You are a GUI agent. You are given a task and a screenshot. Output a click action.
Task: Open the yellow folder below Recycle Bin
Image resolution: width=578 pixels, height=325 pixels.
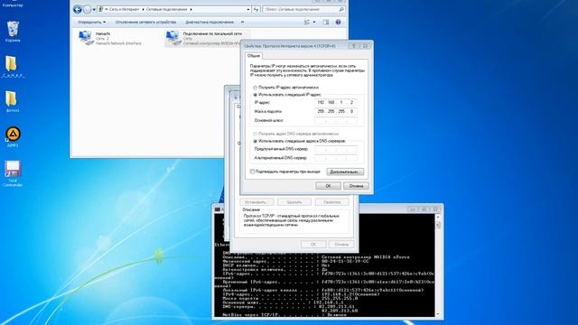click(x=13, y=66)
